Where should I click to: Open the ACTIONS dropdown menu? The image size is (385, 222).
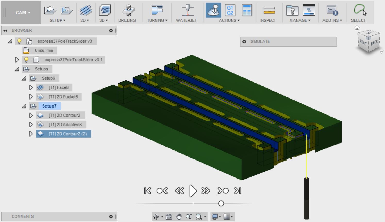(229, 20)
